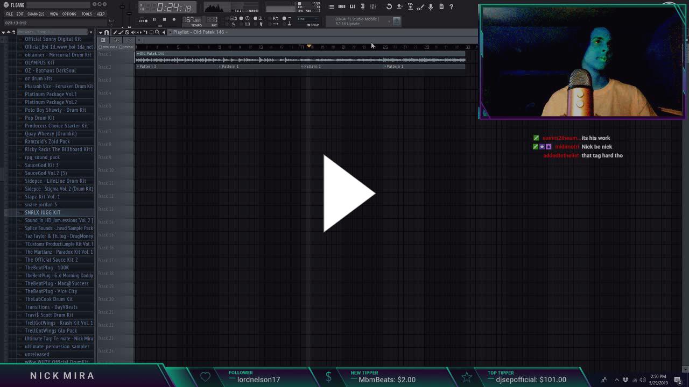The width and height of the screenshot is (689, 387).
Task: Select Pattern 1 clip starting at bar 25
Action: click(424, 66)
